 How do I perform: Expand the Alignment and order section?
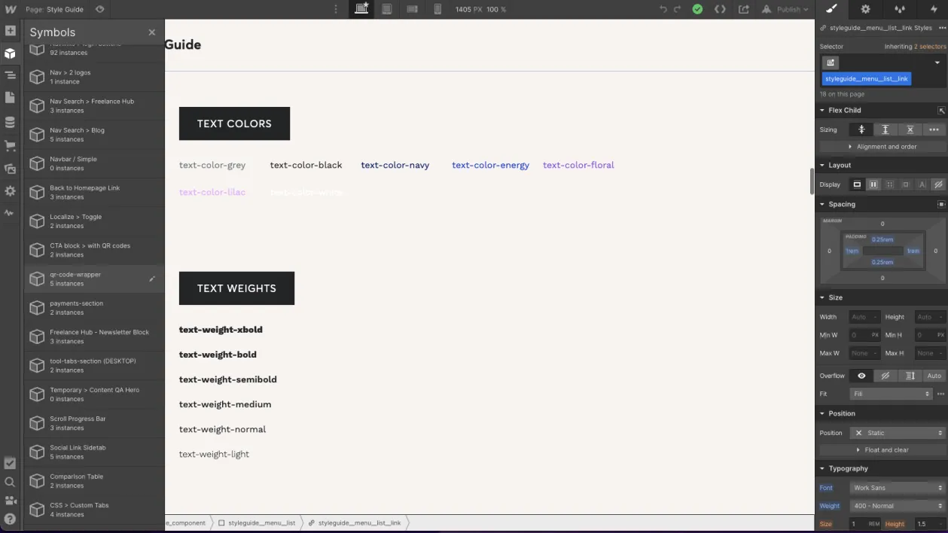tap(885, 146)
